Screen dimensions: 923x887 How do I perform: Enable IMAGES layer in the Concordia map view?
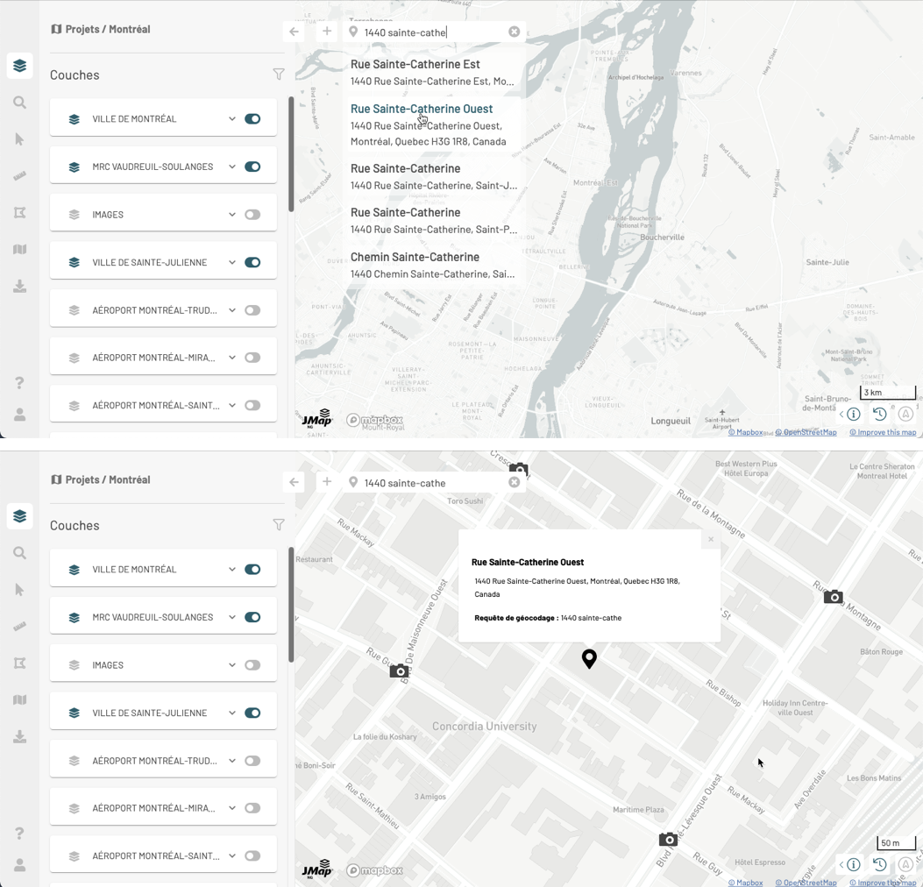pyautogui.click(x=252, y=665)
